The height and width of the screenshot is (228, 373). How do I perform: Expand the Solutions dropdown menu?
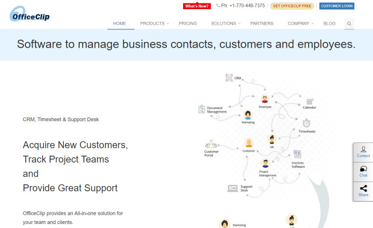(226, 24)
